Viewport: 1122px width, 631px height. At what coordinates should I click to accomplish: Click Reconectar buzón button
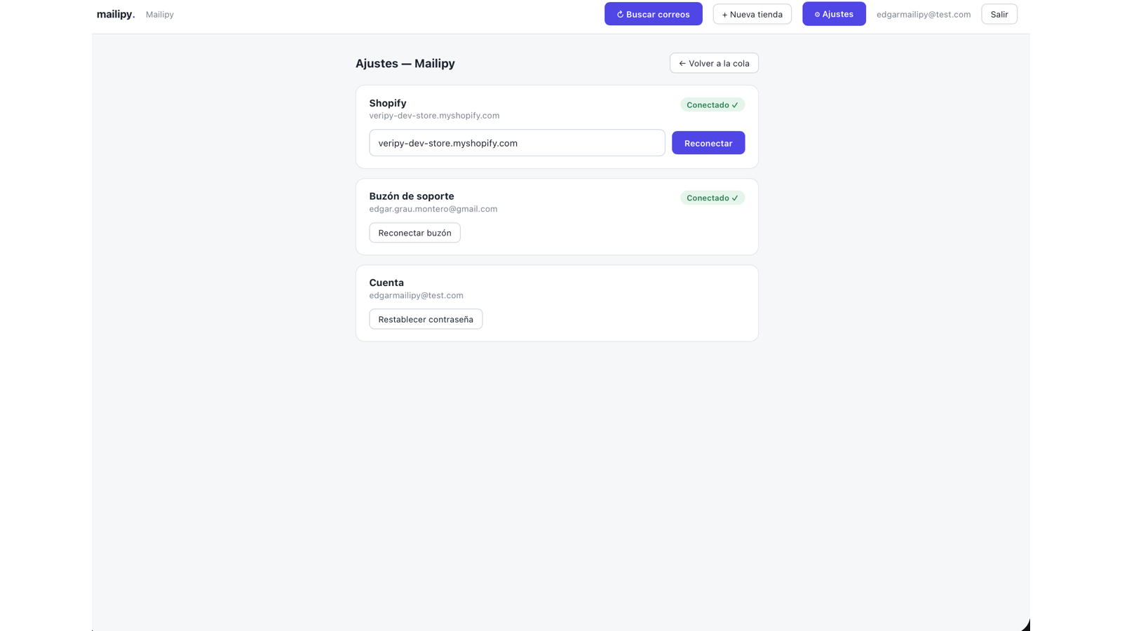(x=414, y=233)
